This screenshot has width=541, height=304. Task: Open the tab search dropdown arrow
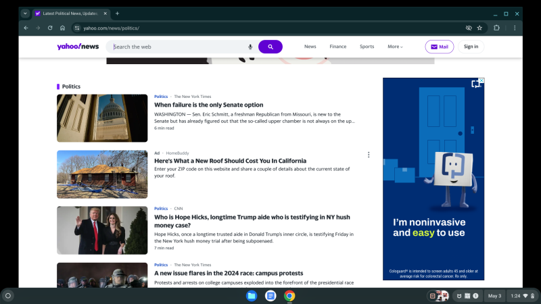(x=25, y=13)
